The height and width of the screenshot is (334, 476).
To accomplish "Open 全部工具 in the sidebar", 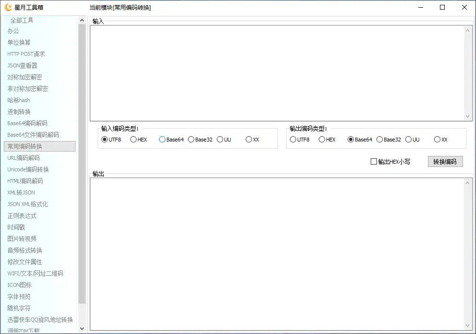I will pos(22,20).
